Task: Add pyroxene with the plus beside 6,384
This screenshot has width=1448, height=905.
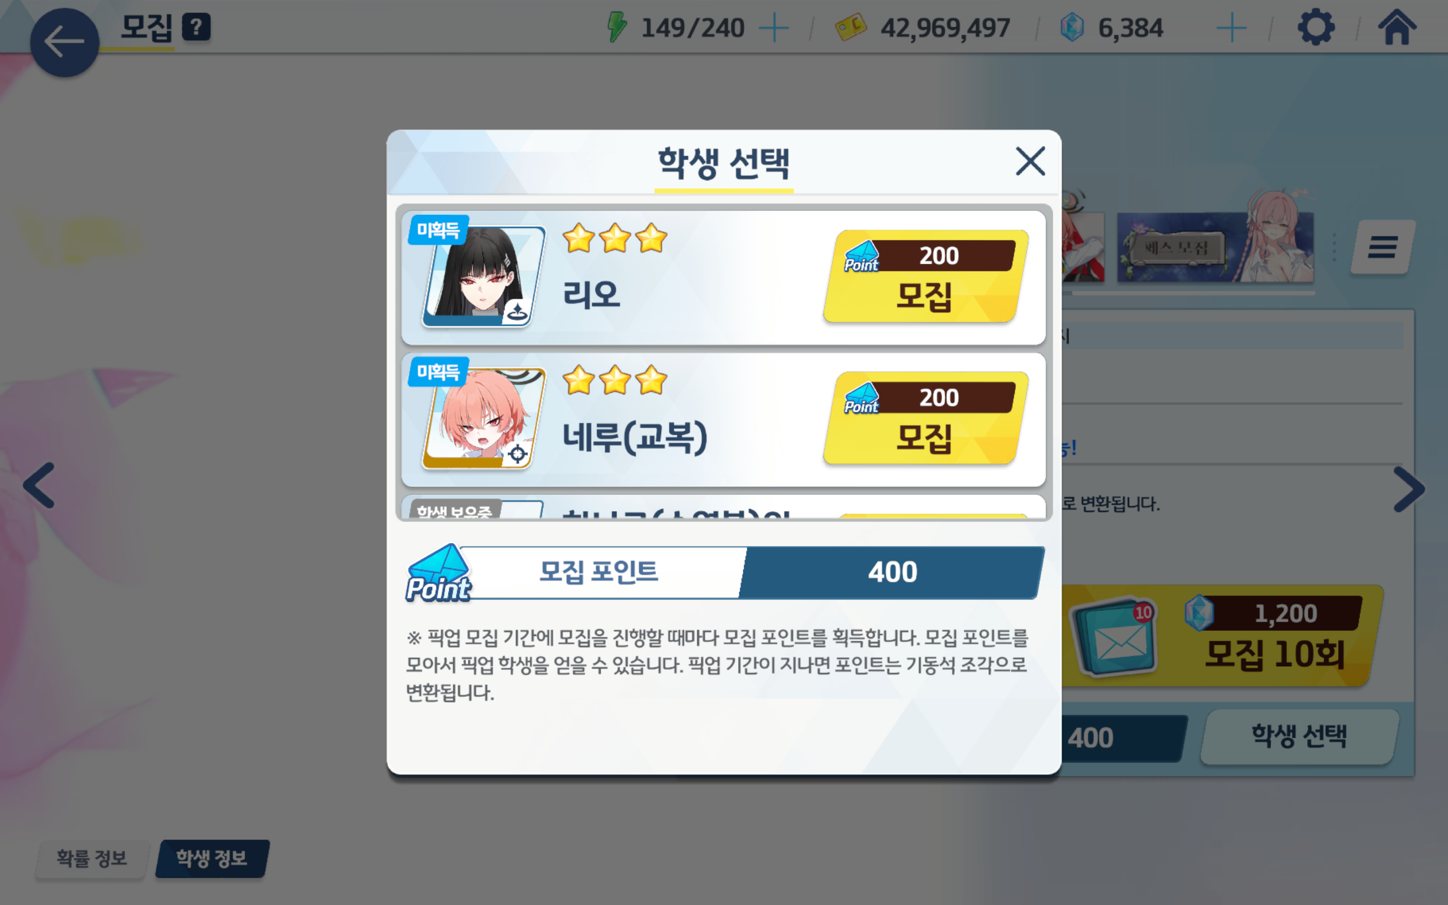Action: 1231,28
